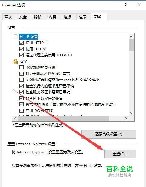Image resolution: width=146 pixels, height=187 pixels.
Task: Click the 安全 padlock icon
Action: pyautogui.click(x=16, y=61)
